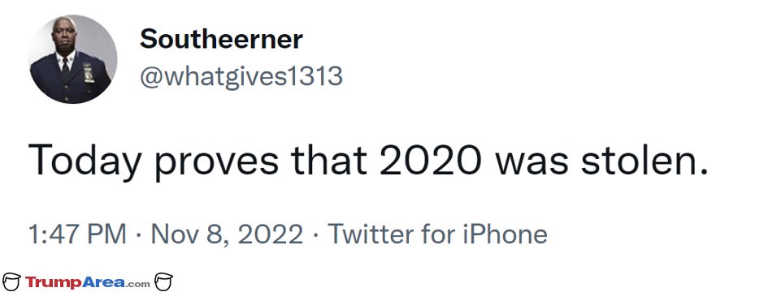Image resolution: width=764 pixels, height=292 pixels.
Task: Click the word that in the tweet
Action: pyautogui.click(x=329, y=159)
